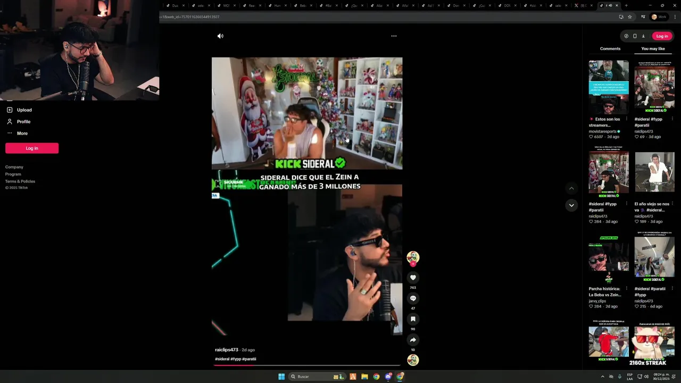681x383 pixels.
Task: Follow creator via avatar plus badge
Action: (413, 264)
